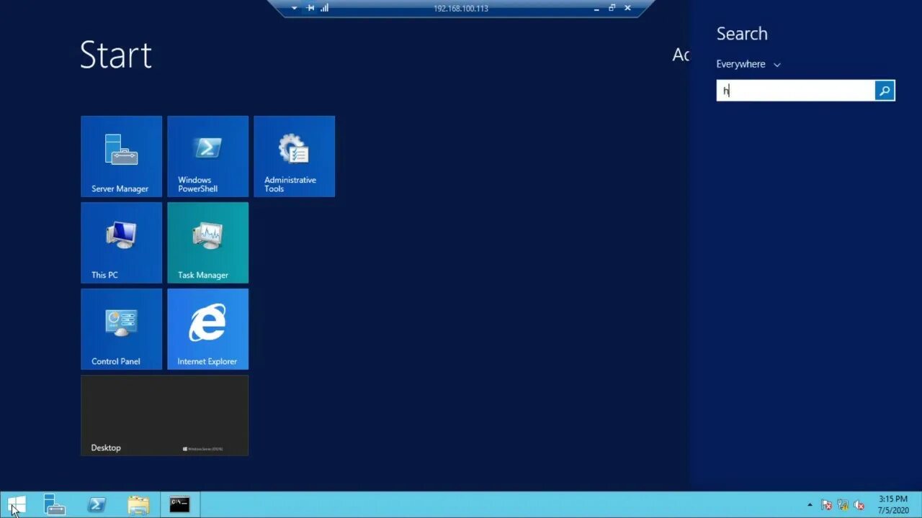Image resolution: width=922 pixels, height=518 pixels.
Task: Switch to the Command Prompt taskbar window
Action: click(x=179, y=505)
